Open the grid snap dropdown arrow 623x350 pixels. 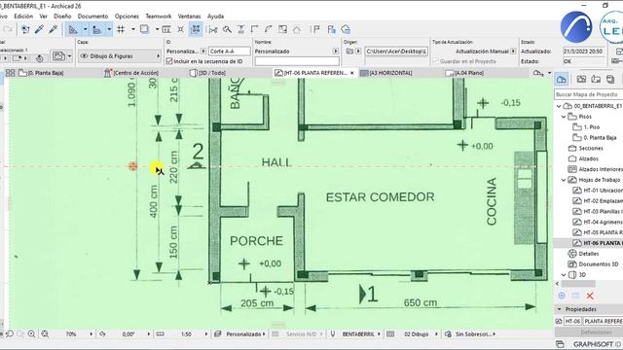click(x=133, y=29)
